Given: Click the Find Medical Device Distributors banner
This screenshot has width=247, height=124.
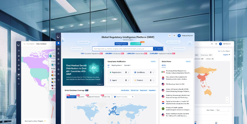Looking at the screenshot, I should click(83, 72).
